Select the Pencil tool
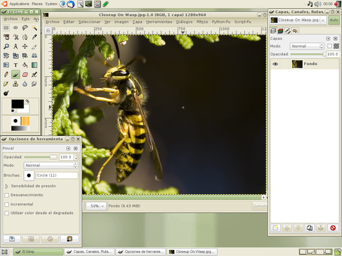Viewport: 342px width, 256px height. 6,74
